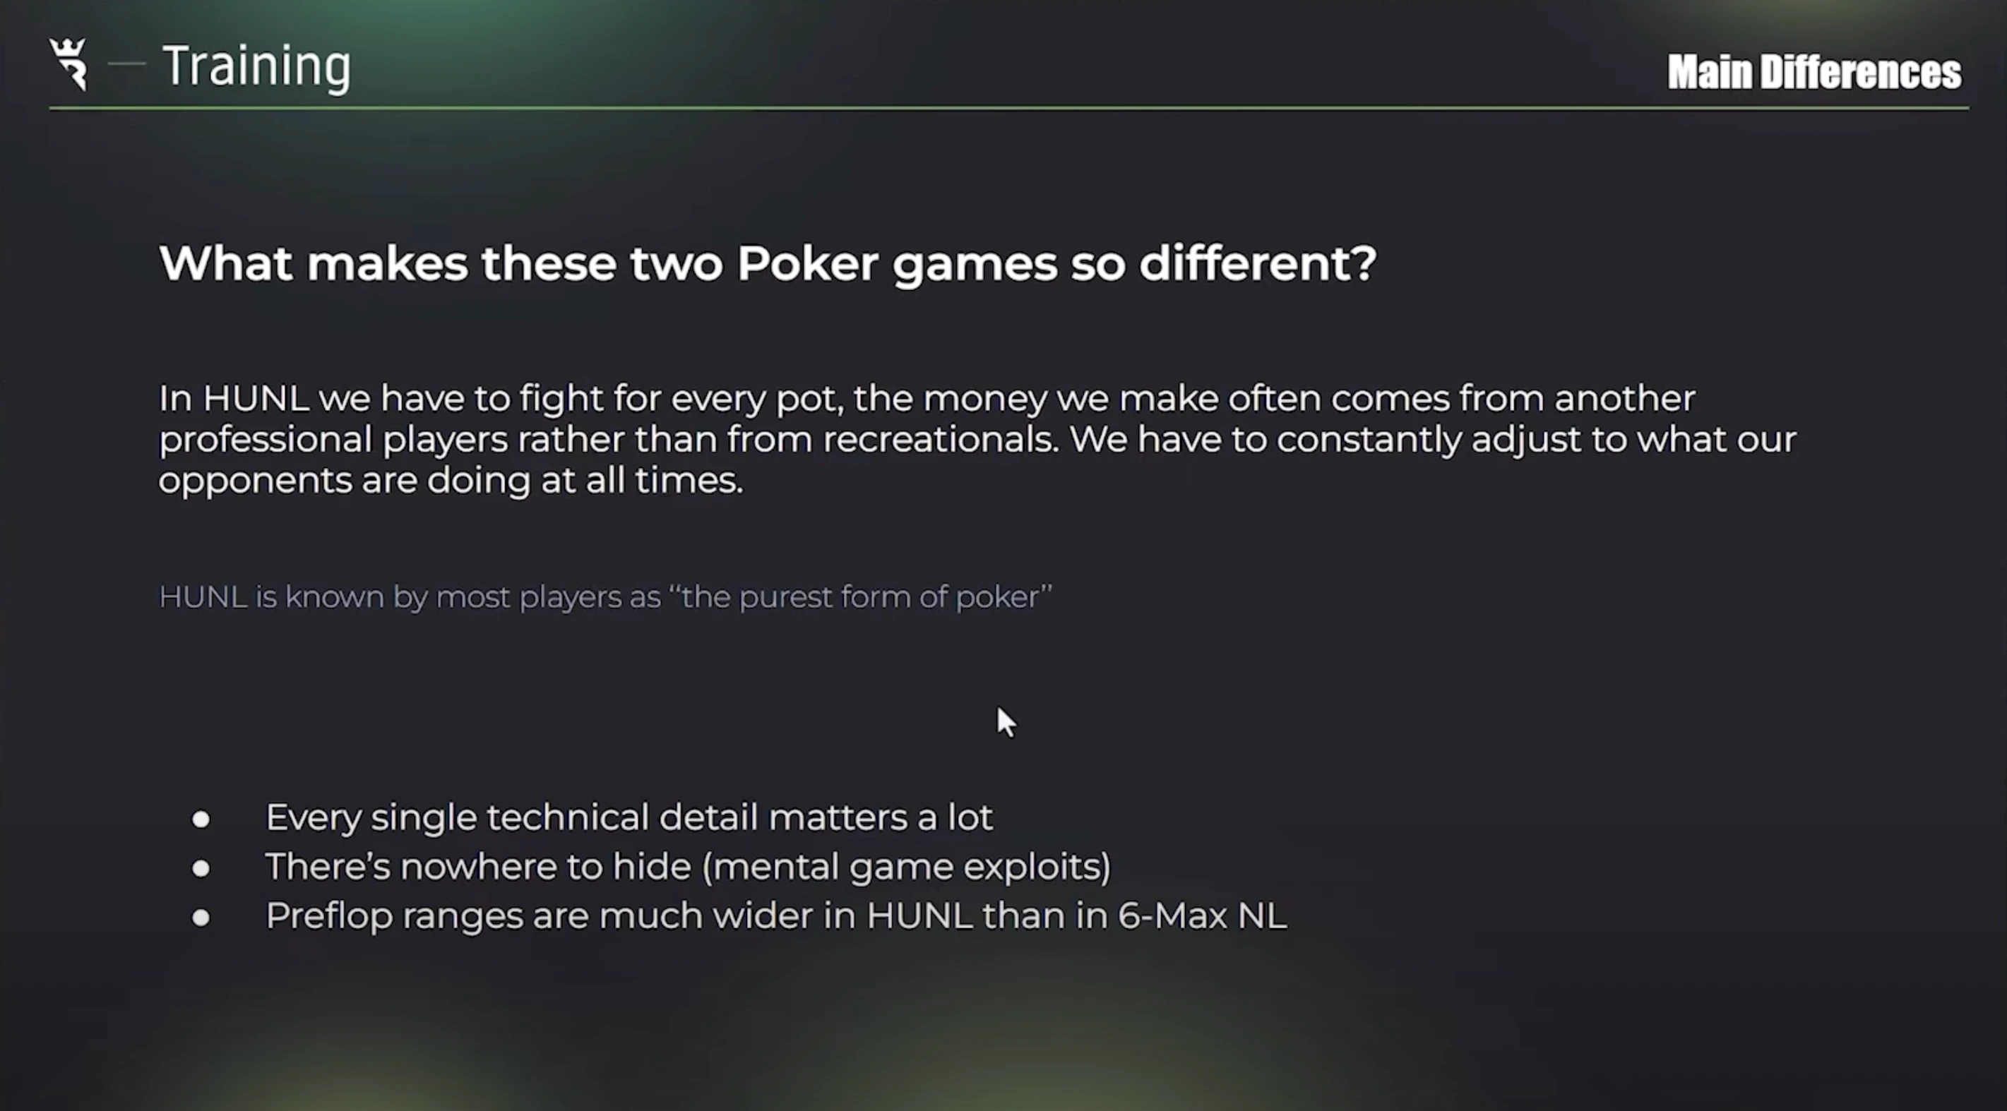Select 'Every single technical detail matters' line
This screenshot has width=2007, height=1111.
pyautogui.click(x=629, y=817)
